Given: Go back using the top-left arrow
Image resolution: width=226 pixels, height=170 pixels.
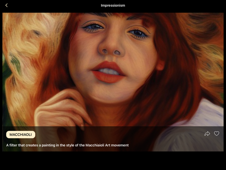Looking at the screenshot, I should 6,6.
